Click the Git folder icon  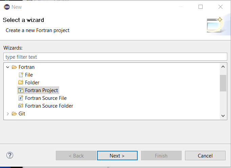(14, 114)
